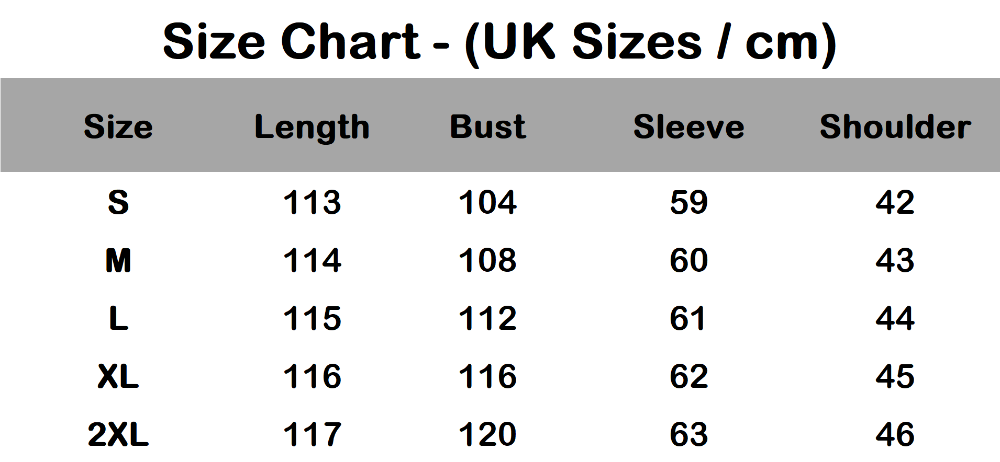Click the S size row label
This screenshot has width=1000, height=462.
[x=118, y=202]
